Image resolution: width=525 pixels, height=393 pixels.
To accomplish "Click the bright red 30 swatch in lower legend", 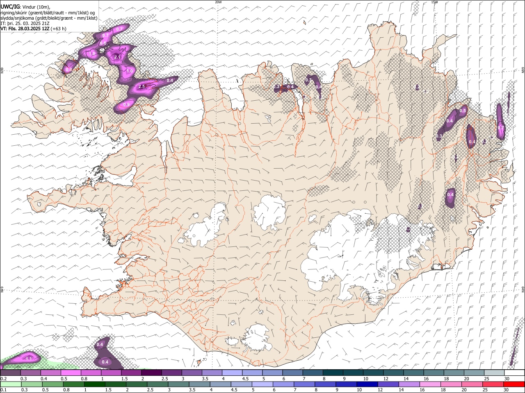I will [514, 384].
